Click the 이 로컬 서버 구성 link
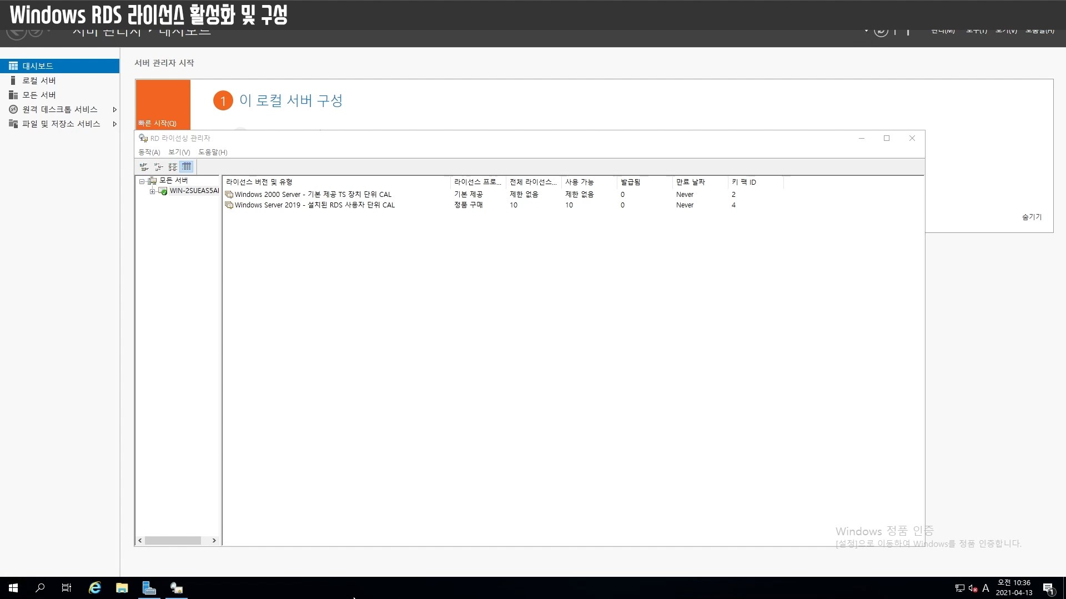 coord(291,100)
